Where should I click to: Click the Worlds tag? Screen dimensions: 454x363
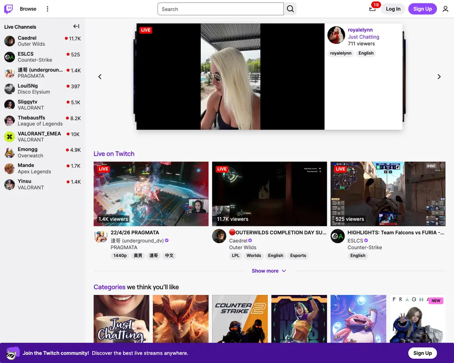pyautogui.click(x=254, y=255)
